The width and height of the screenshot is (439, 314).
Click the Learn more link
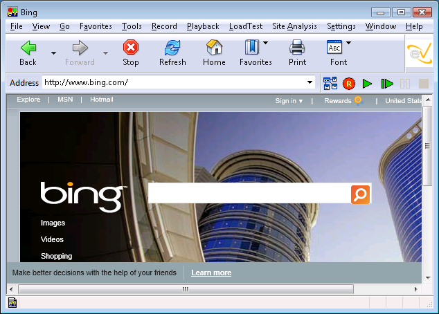point(211,273)
